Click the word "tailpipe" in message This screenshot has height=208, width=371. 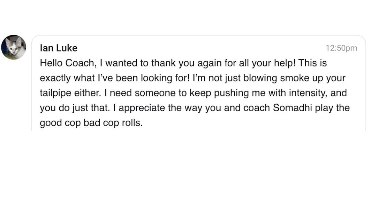pyautogui.click(x=55, y=93)
